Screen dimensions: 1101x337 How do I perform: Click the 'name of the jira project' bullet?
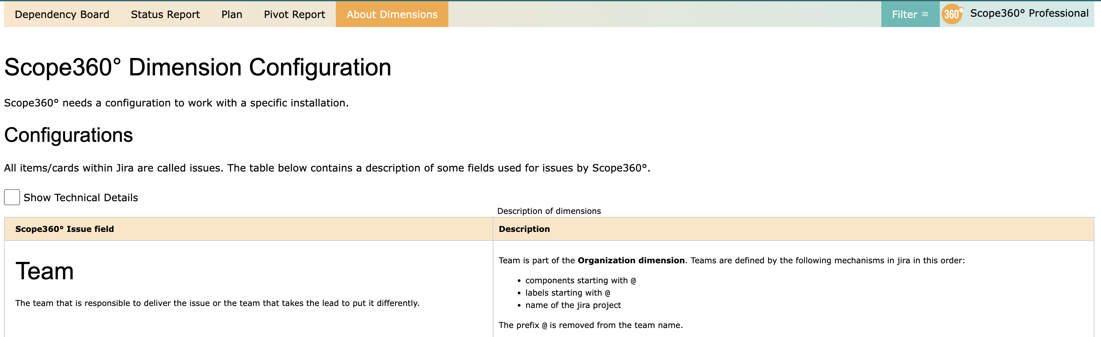coord(573,305)
